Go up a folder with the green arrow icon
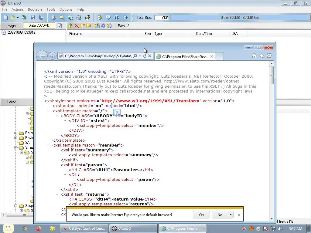 coord(70,26)
